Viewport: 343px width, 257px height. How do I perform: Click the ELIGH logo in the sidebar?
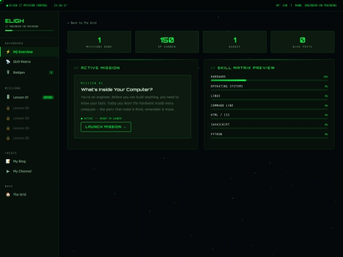point(15,21)
